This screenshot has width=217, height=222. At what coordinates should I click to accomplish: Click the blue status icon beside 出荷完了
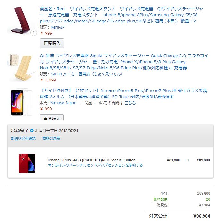point(32,130)
